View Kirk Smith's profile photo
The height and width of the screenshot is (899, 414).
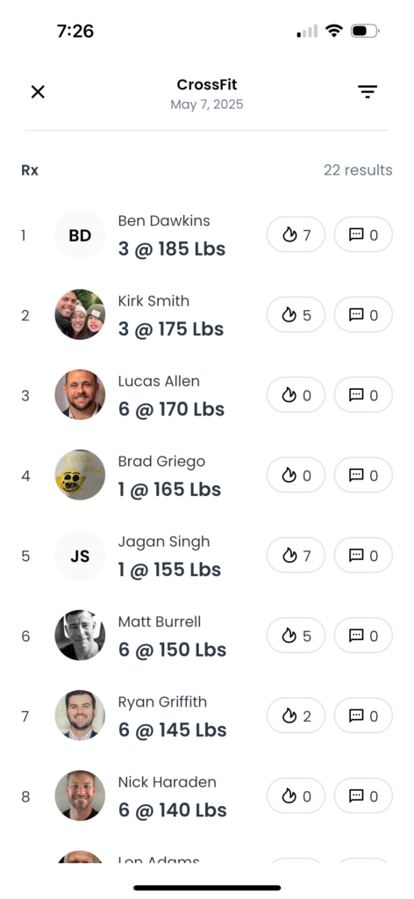[80, 314]
